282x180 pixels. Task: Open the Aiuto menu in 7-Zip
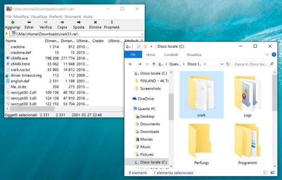point(88,17)
